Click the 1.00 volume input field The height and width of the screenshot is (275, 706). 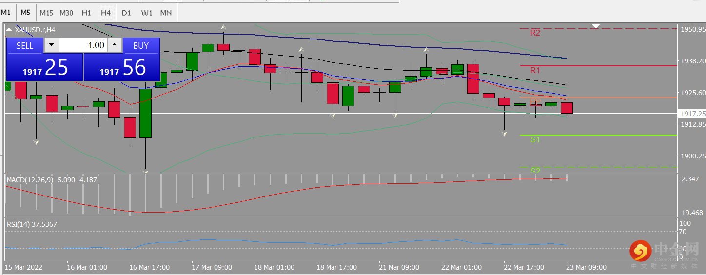tap(83, 45)
